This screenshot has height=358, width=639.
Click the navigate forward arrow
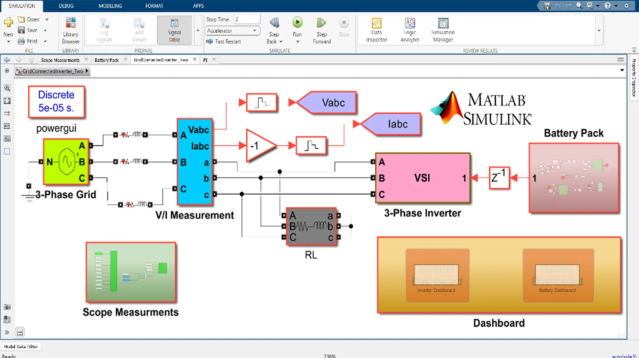click(19, 60)
